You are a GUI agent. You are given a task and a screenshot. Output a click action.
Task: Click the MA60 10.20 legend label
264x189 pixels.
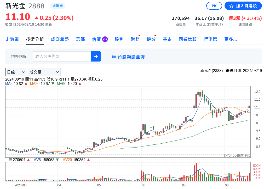[69, 84]
